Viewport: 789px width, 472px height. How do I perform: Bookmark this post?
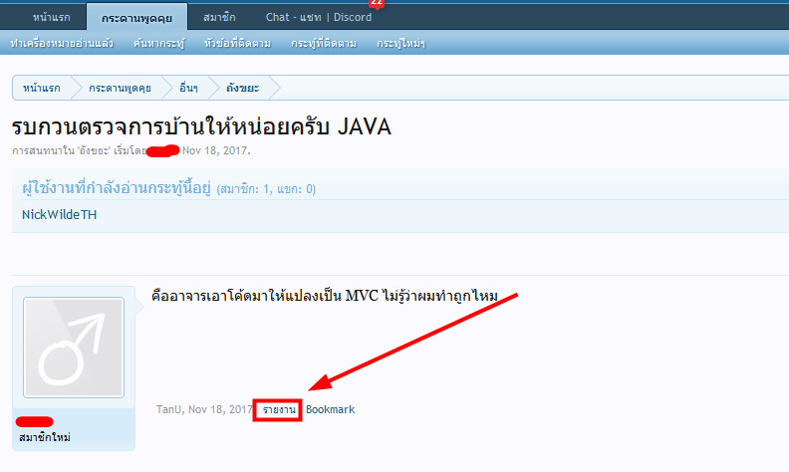[330, 409]
